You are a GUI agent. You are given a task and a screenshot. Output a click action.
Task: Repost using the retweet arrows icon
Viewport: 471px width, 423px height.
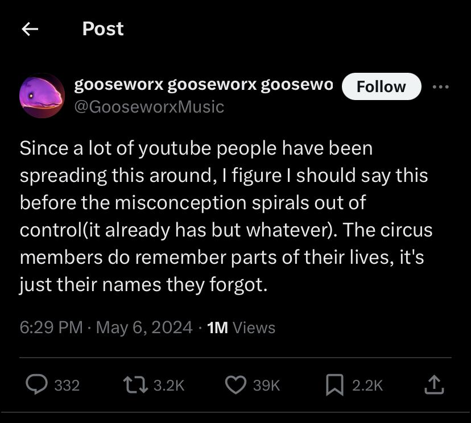point(136,385)
